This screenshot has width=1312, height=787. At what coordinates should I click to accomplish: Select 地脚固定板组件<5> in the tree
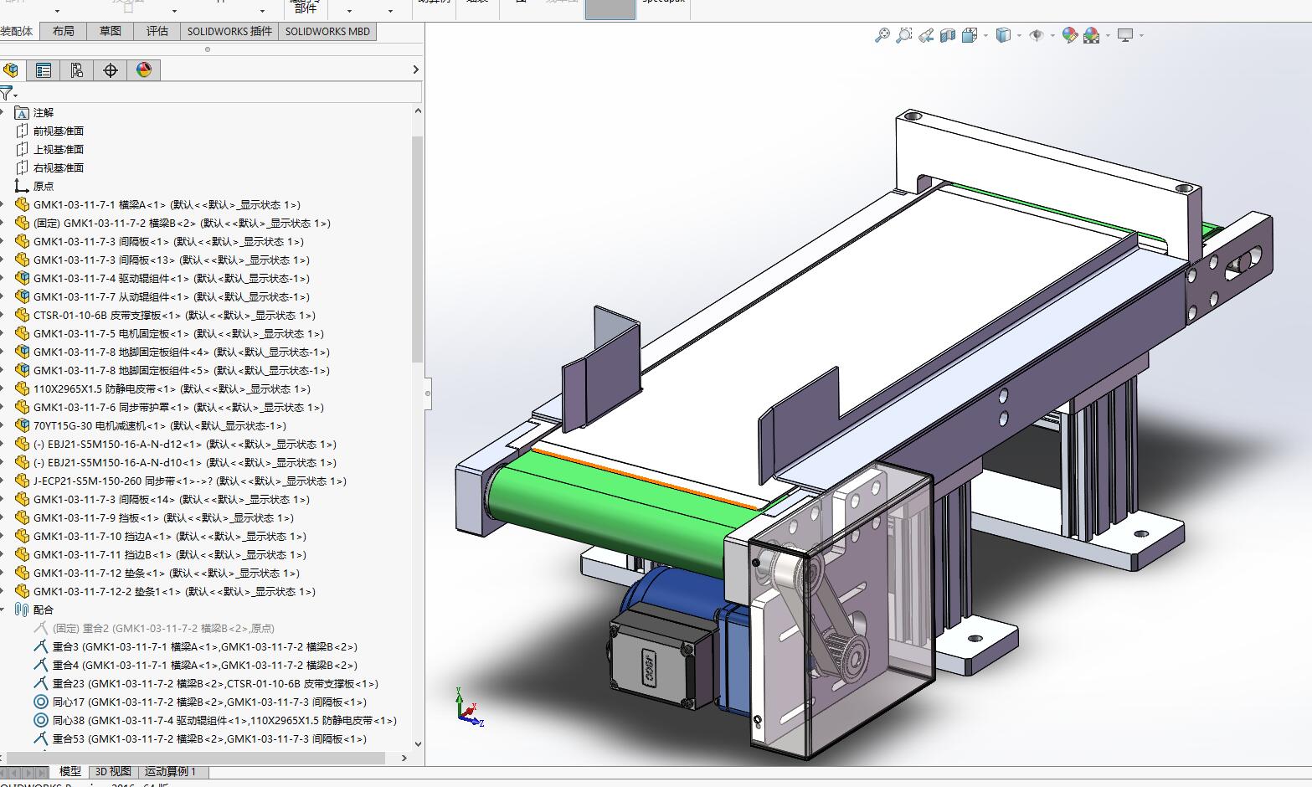click(182, 370)
